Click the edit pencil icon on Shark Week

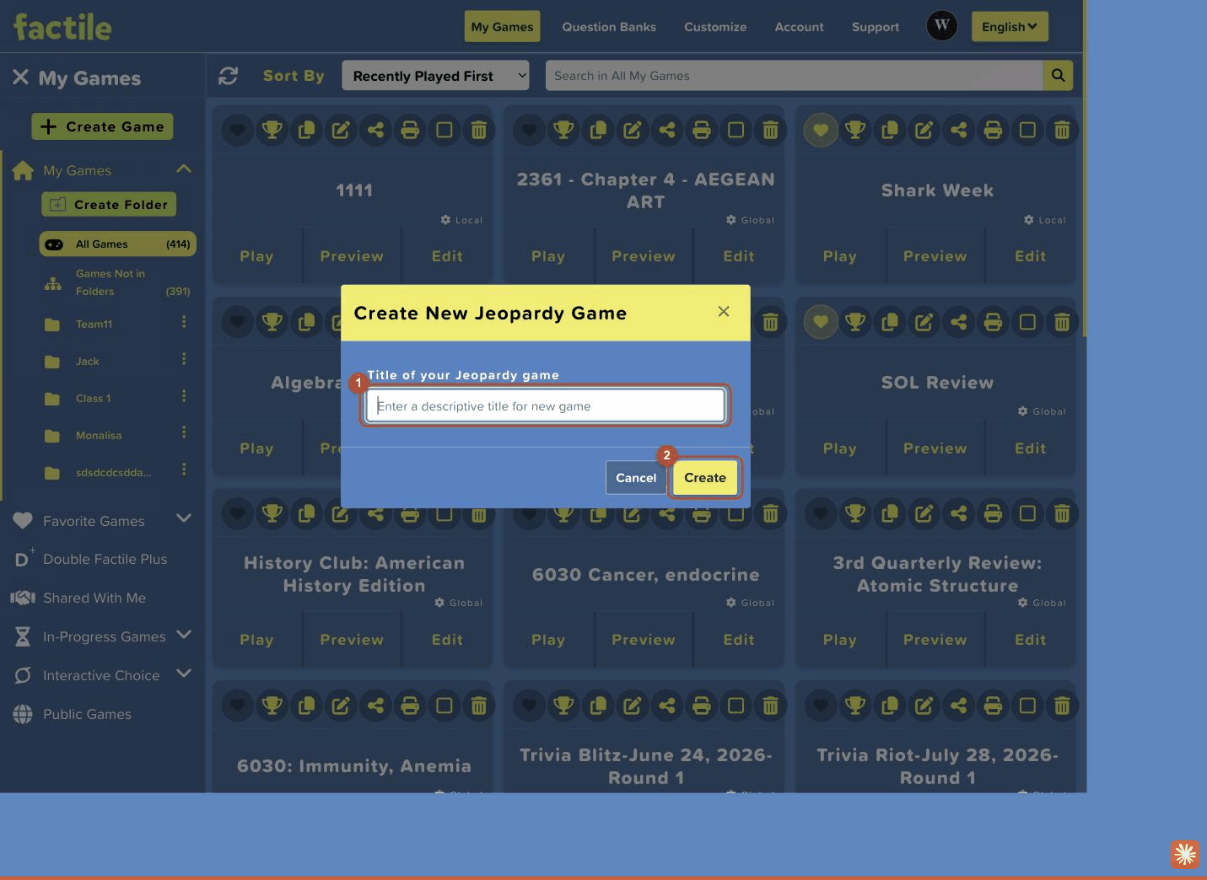click(x=924, y=130)
